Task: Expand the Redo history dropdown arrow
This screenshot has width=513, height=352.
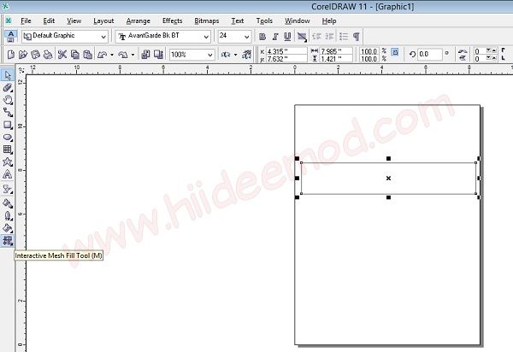Action: (x=133, y=55)
